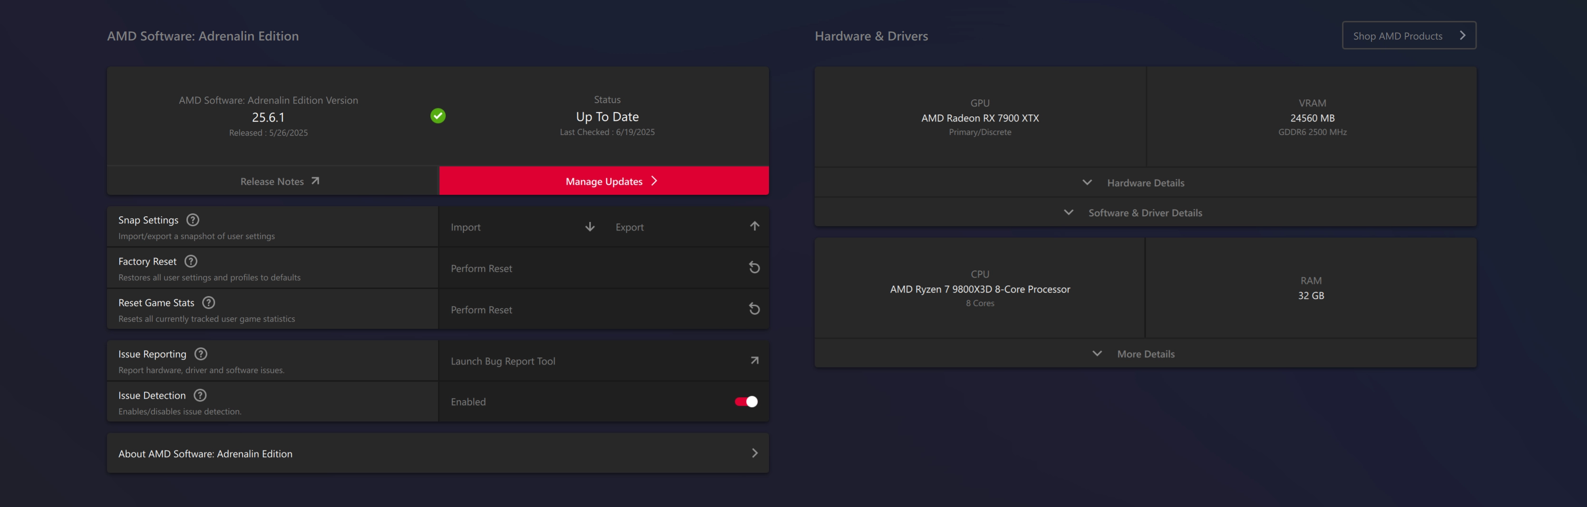Click Released : 5/26/2025 text
This screenshot has height=507, width=1587.
click(269, 132)
